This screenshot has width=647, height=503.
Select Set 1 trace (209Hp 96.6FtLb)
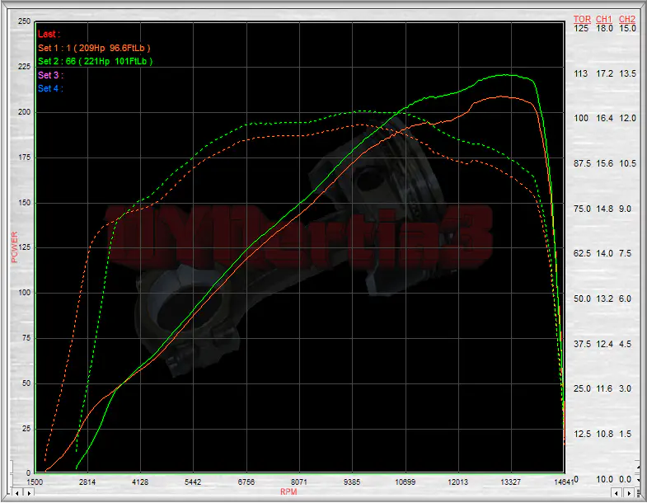92,48
